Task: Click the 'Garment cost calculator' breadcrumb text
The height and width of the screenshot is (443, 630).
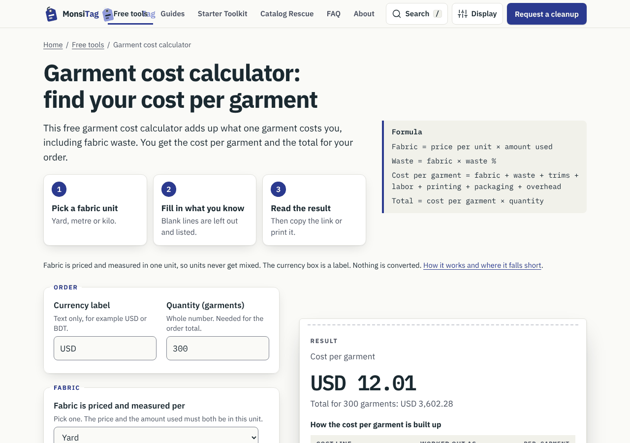Action: pos(152,45)
